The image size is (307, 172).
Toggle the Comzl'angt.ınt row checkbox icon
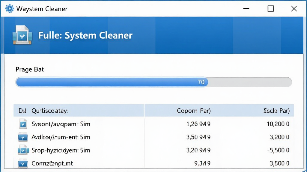point(23,163)
